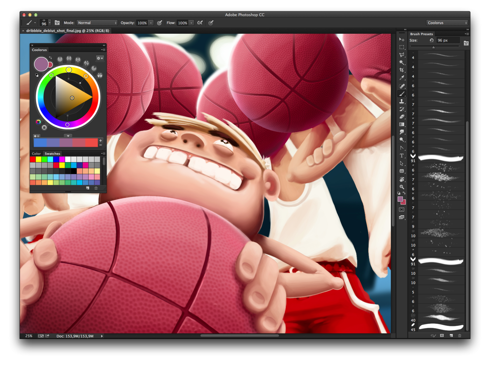Screen dimensions: 490x365
Task: Toggle the Brush panel from options bar
Action: click(x=57, y=23)
